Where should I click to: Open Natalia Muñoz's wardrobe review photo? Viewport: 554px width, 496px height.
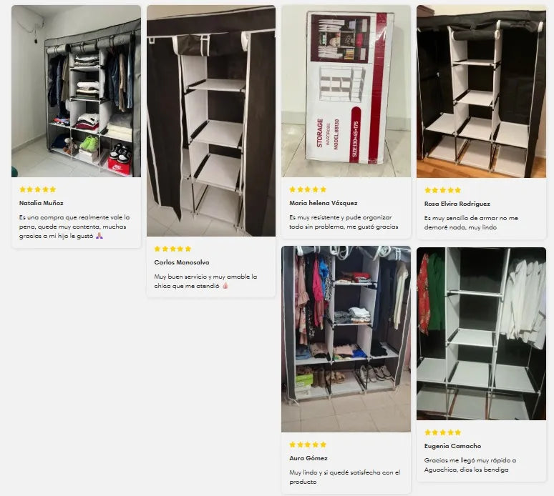tap(76, 91)
